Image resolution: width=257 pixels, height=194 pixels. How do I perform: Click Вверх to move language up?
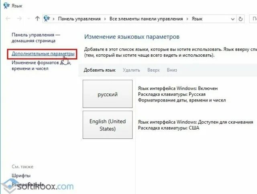(153, 70)
